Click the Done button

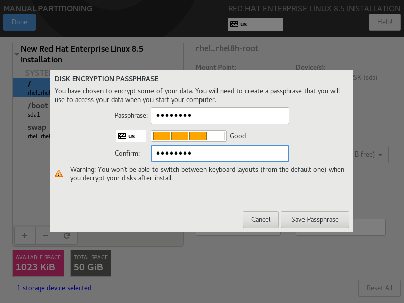[x=19, y=22]
